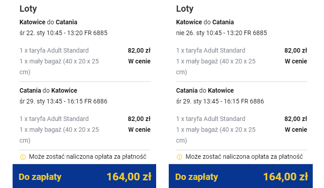Open "Catania do Katowice" route in the right summary
Viewport: 324px width, 188px height.
coord(205,90)
